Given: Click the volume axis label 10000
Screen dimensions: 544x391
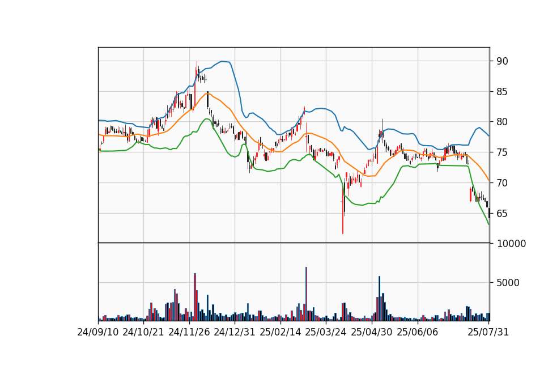Looking at the screenshot, I should (x=511, y=244).
